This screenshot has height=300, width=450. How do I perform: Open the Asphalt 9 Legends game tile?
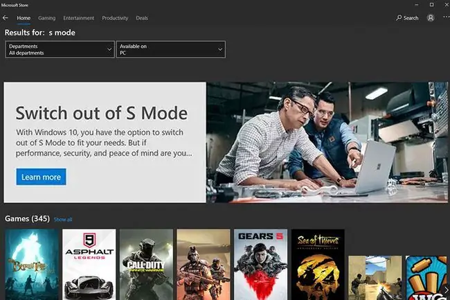tap(89, 265)
